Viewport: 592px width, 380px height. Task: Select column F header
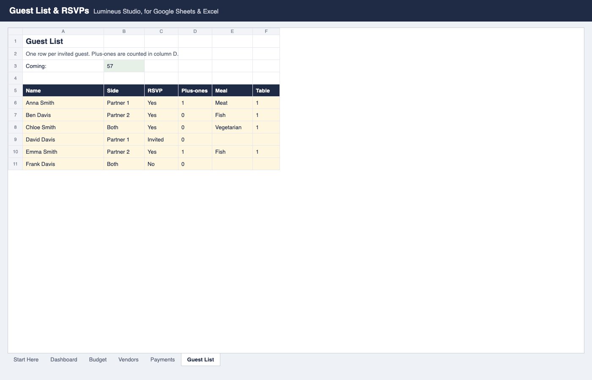(x=266, y=31)
